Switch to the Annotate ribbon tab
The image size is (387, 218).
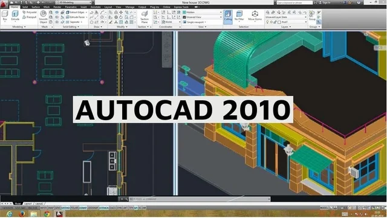click(x=96, y=7)
